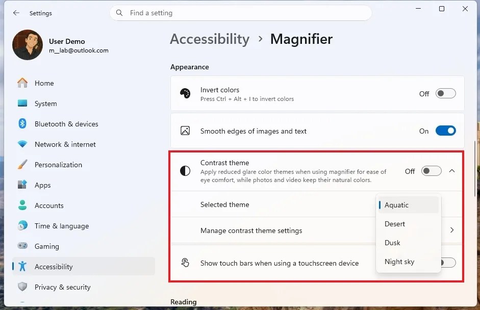Open Accounts settings label

(x=49, y=205)
